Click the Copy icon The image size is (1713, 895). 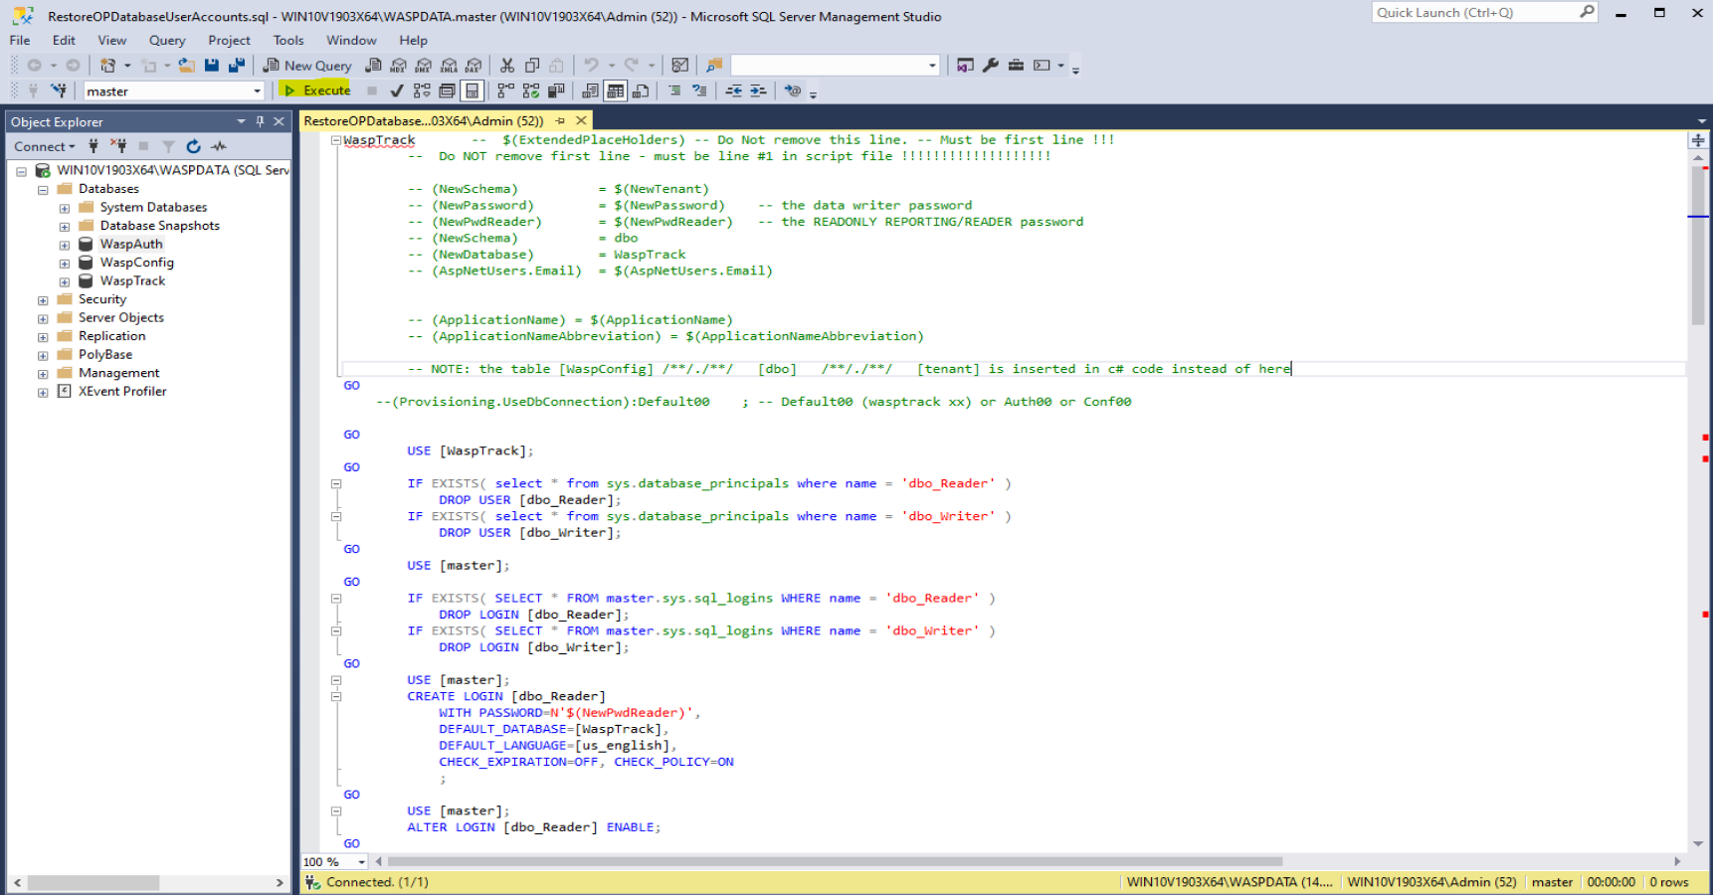click(x=532, y=66)
